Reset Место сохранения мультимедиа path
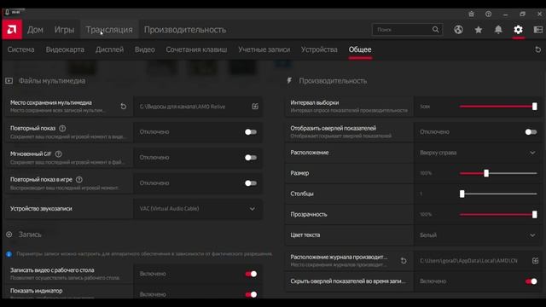This screenshot has height=307, width=546. [x=123, y=106]
